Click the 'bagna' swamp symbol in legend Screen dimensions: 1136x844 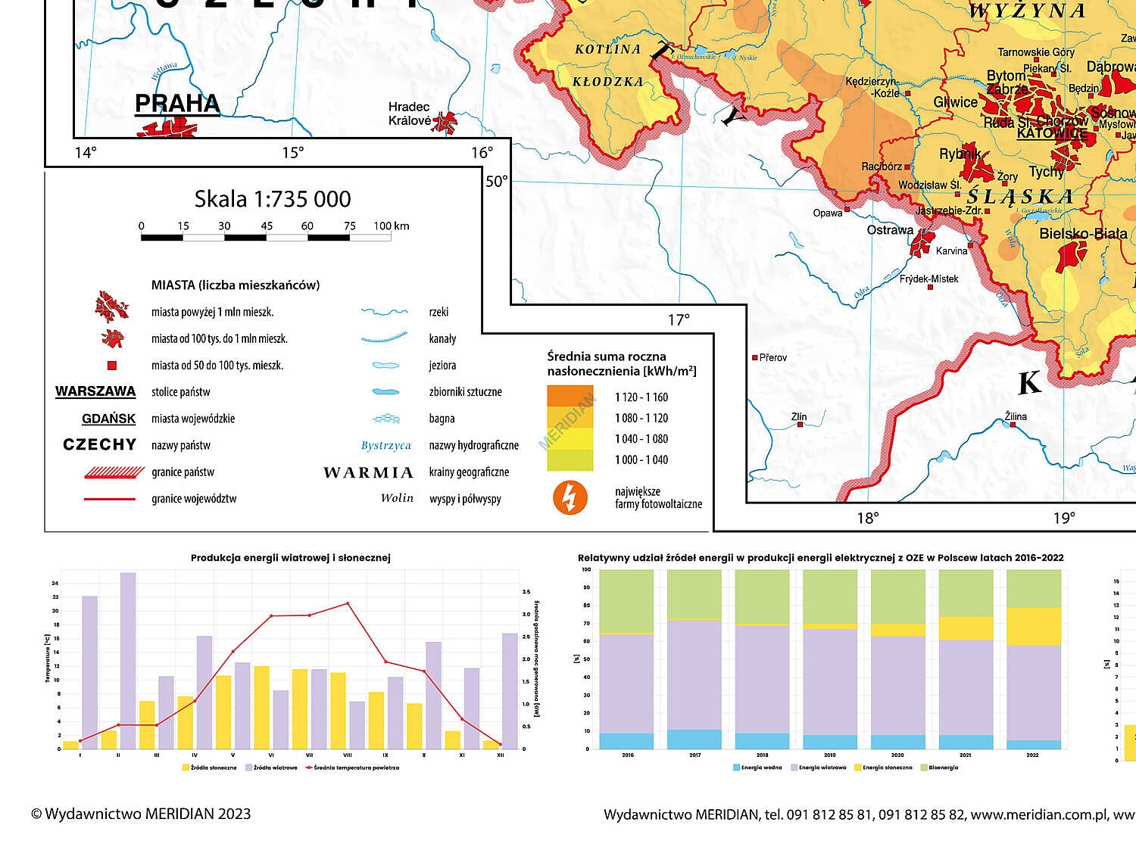tap(385, 419)
